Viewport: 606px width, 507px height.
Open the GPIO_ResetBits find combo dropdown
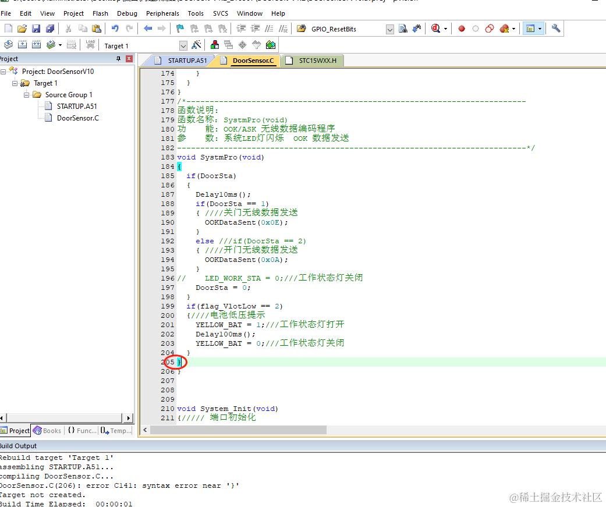390,29
